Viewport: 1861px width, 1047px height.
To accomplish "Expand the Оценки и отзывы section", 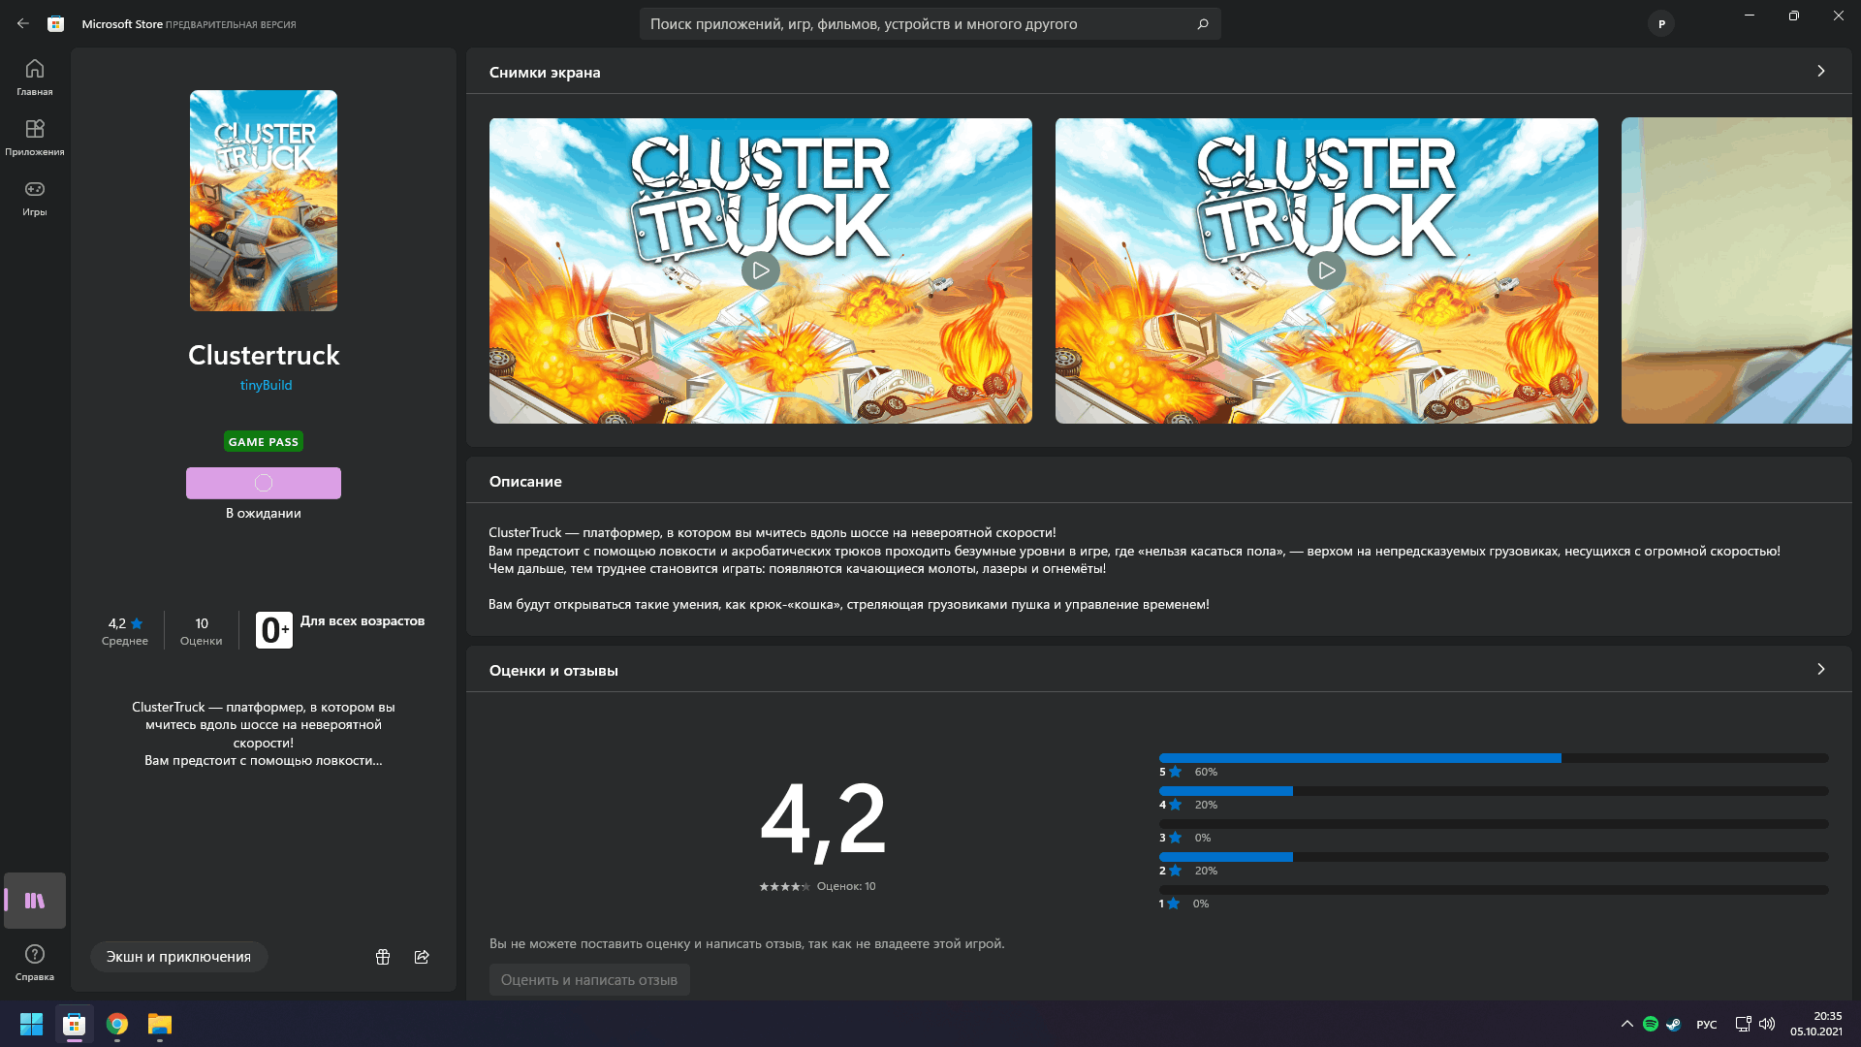I will [1821, 669].
